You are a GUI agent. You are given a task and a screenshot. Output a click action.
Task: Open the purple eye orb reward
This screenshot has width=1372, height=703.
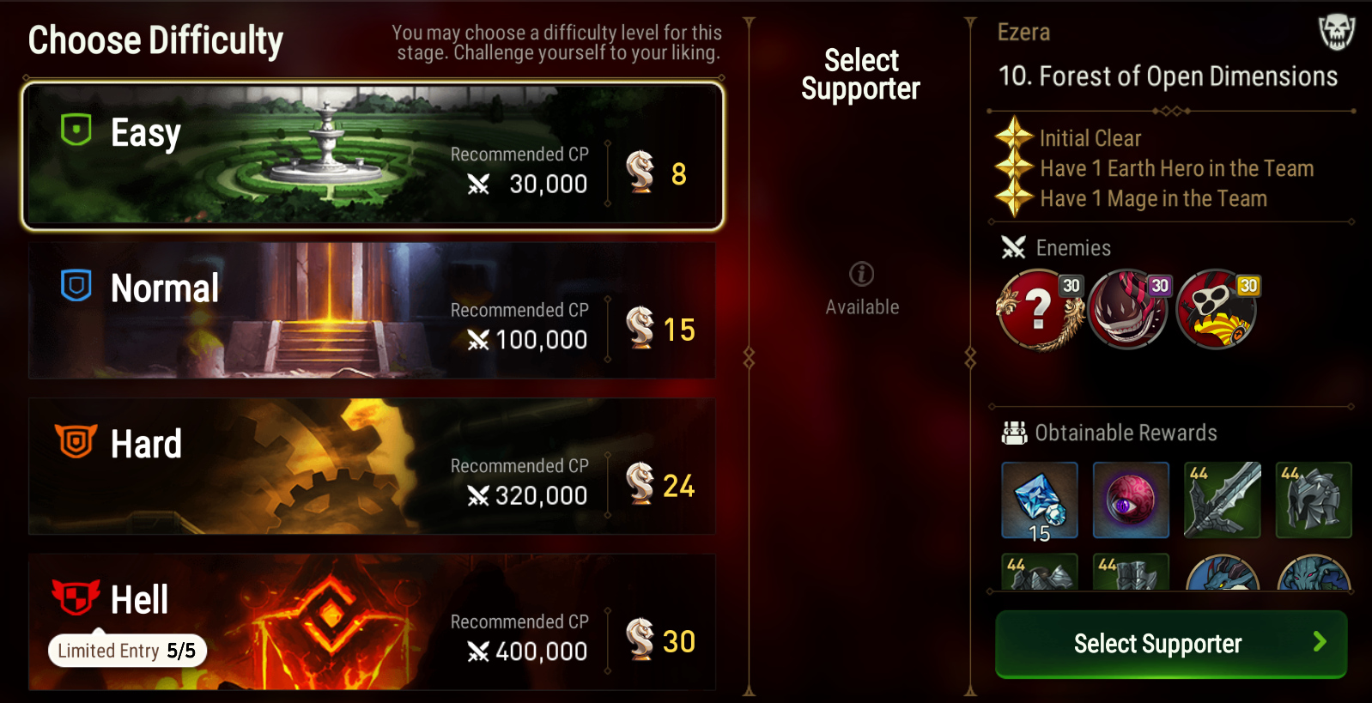1131,500
